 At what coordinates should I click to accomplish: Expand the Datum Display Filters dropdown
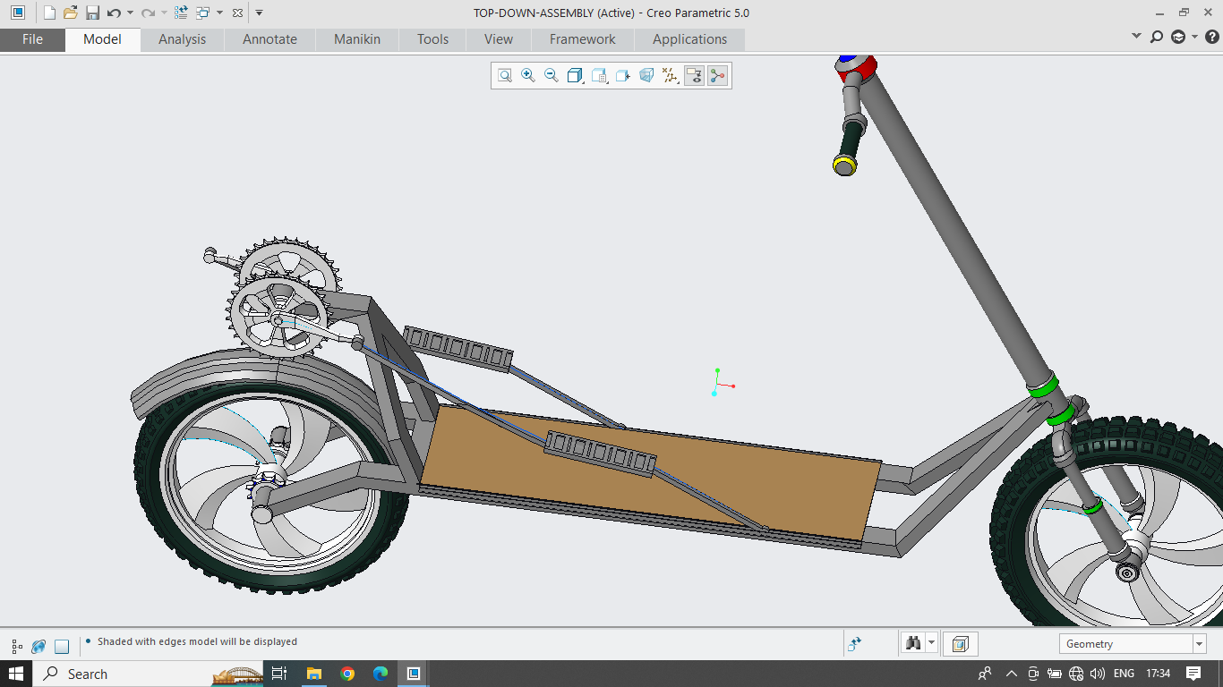670,76
